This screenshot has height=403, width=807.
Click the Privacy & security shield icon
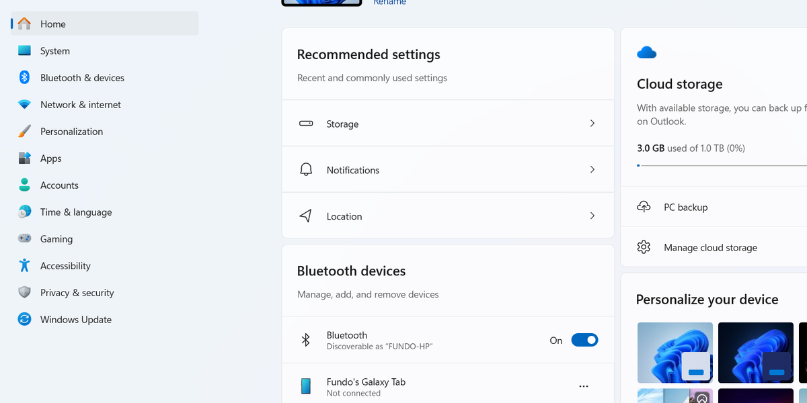tap(24, 293)
